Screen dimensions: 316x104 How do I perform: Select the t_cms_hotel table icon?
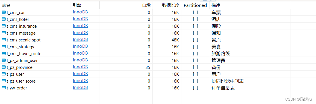(4, 19)
